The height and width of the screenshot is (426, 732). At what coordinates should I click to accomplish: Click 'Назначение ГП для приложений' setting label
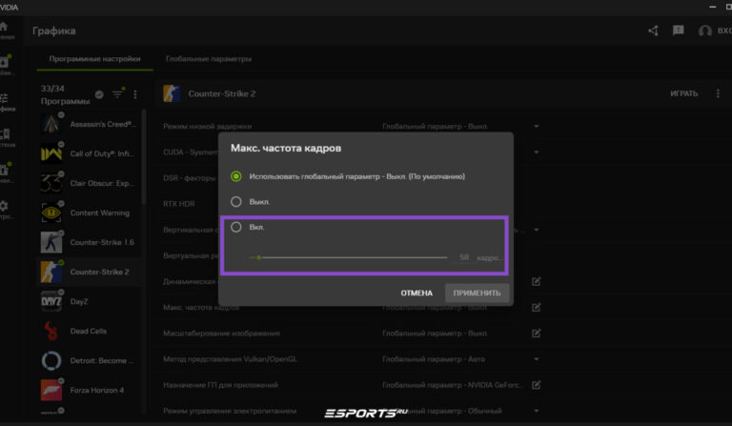(x=220, y=385)
